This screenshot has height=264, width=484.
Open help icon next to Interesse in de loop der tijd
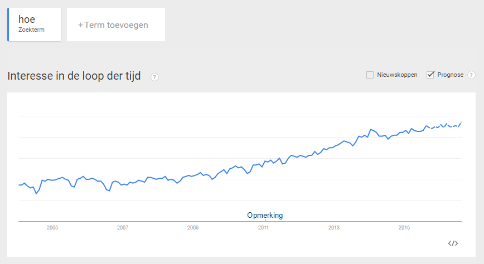tap(154, 77)
